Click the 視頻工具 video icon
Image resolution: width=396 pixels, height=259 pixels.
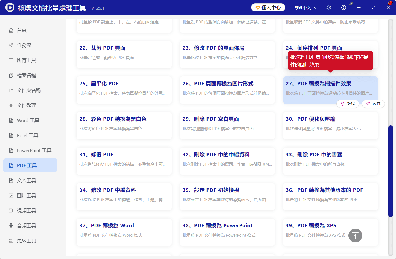[11, 211]
